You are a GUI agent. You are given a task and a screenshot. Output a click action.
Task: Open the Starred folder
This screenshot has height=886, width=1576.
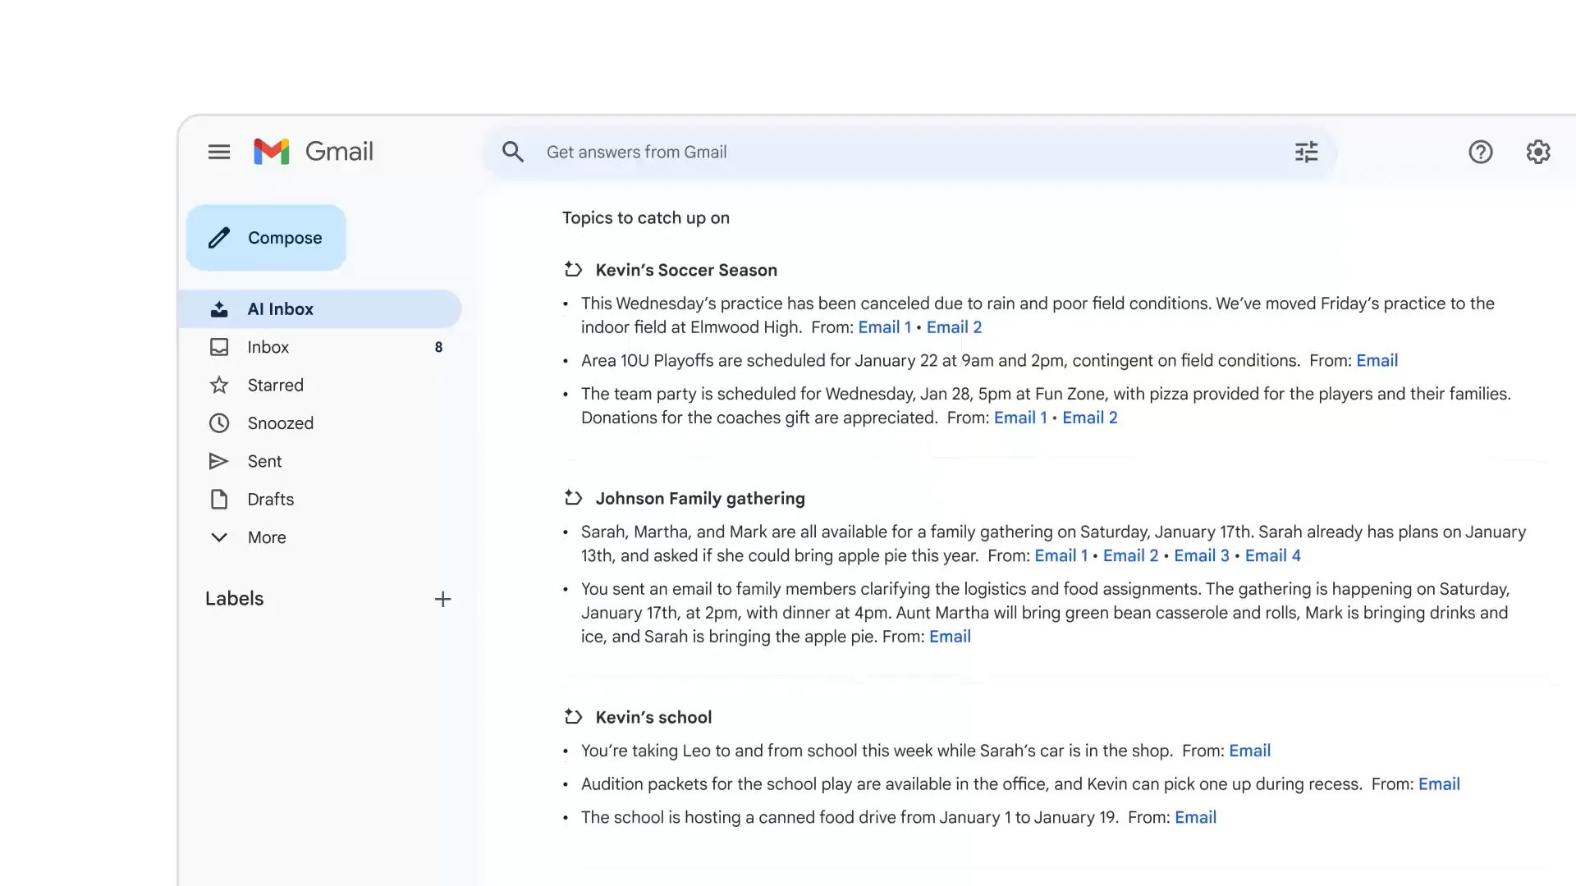[275, 385]
